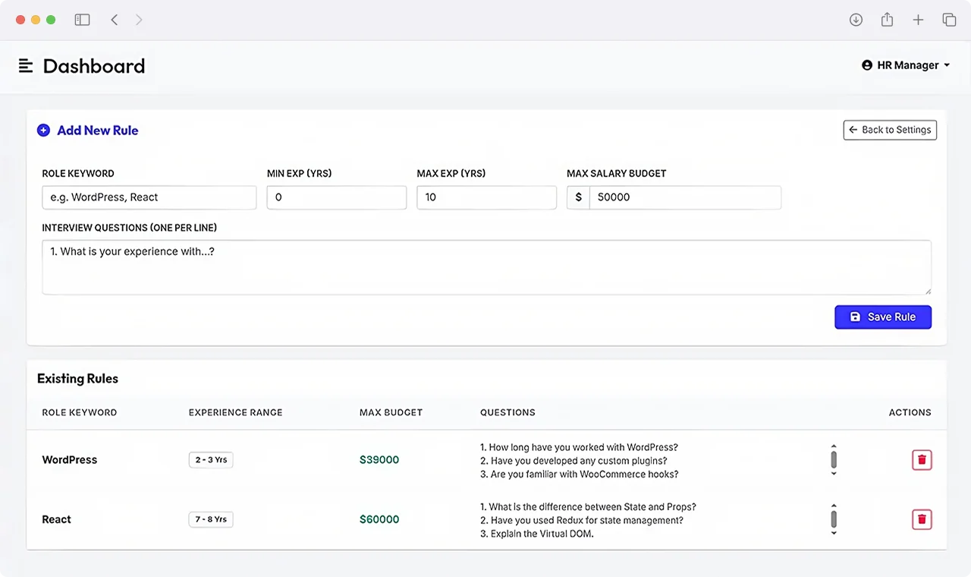Open the HR Manager account dropdown

point(906,65)
